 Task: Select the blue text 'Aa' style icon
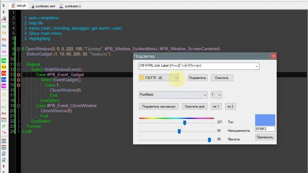click(4, 45)
